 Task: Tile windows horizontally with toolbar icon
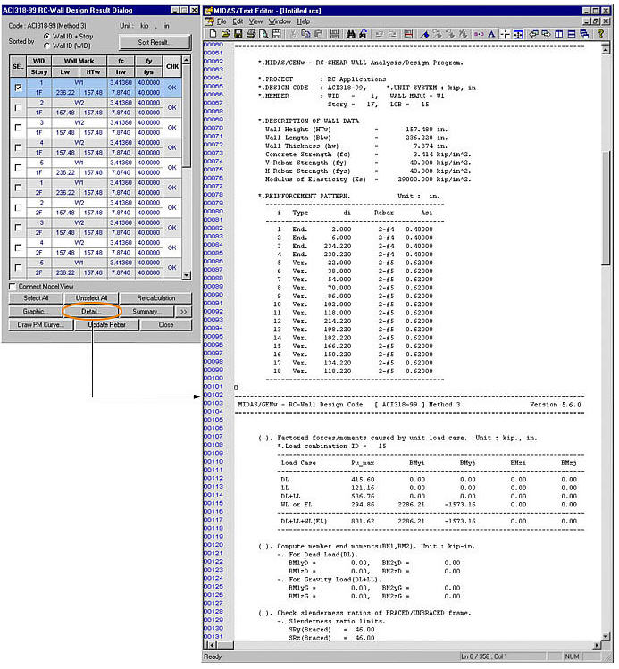(x=572, y=34)
